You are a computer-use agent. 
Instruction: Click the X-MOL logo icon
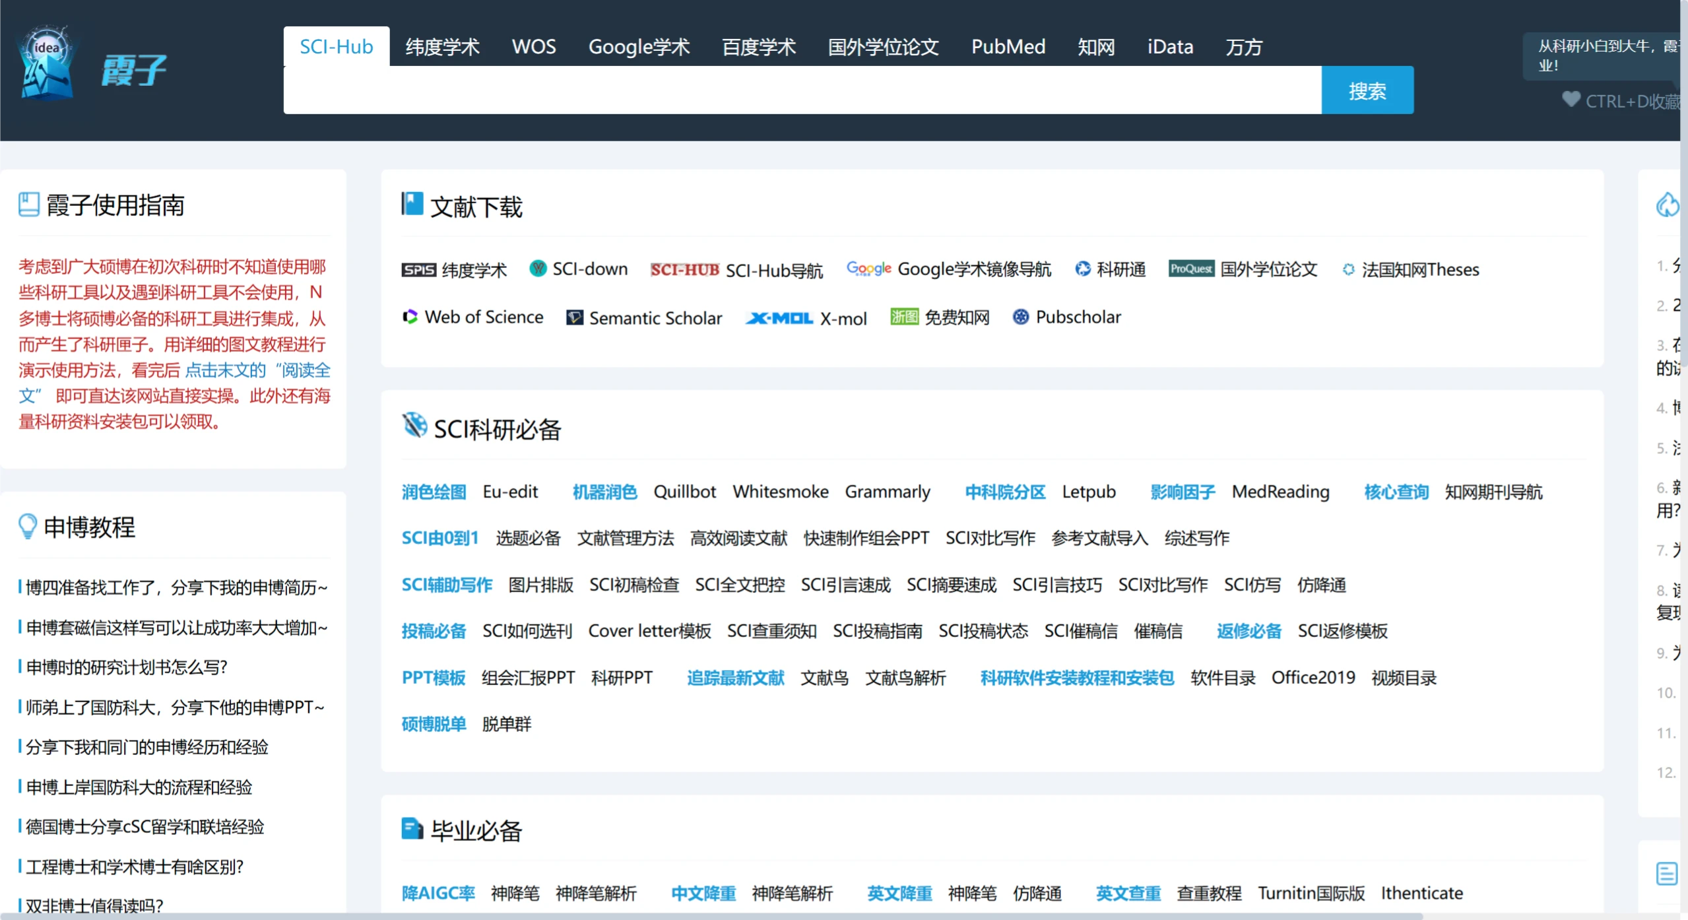click(779, 318)
